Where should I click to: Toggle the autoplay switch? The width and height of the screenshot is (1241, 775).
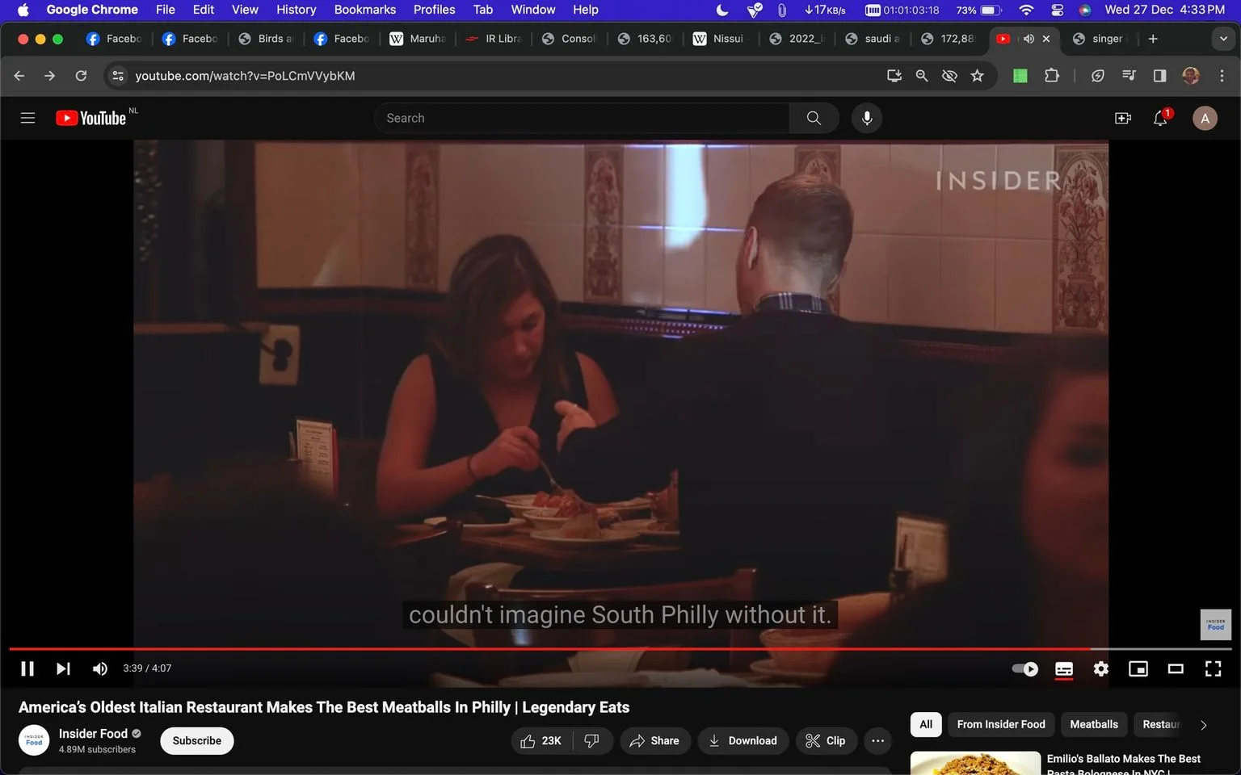pyautogui.click(x=1025, y=668)
